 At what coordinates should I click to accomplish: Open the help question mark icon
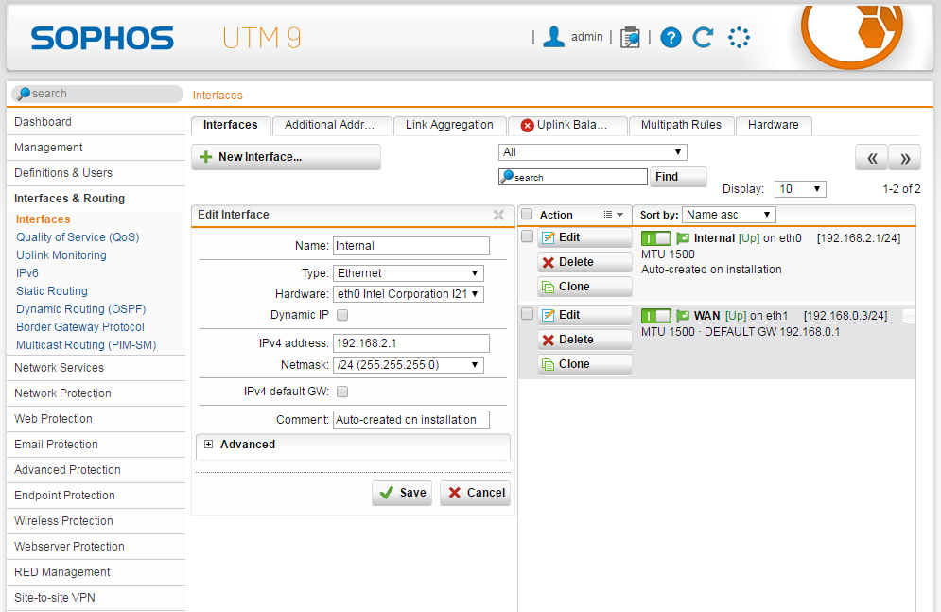tap(671, 38)
